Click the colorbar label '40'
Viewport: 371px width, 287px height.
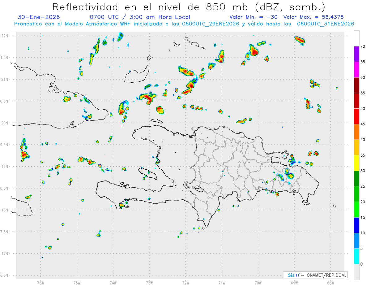tap(363, 140)
